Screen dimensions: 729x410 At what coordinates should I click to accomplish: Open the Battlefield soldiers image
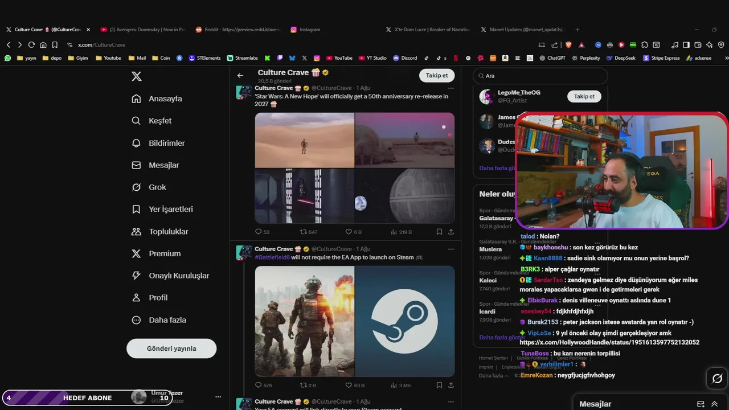[305, 321]
